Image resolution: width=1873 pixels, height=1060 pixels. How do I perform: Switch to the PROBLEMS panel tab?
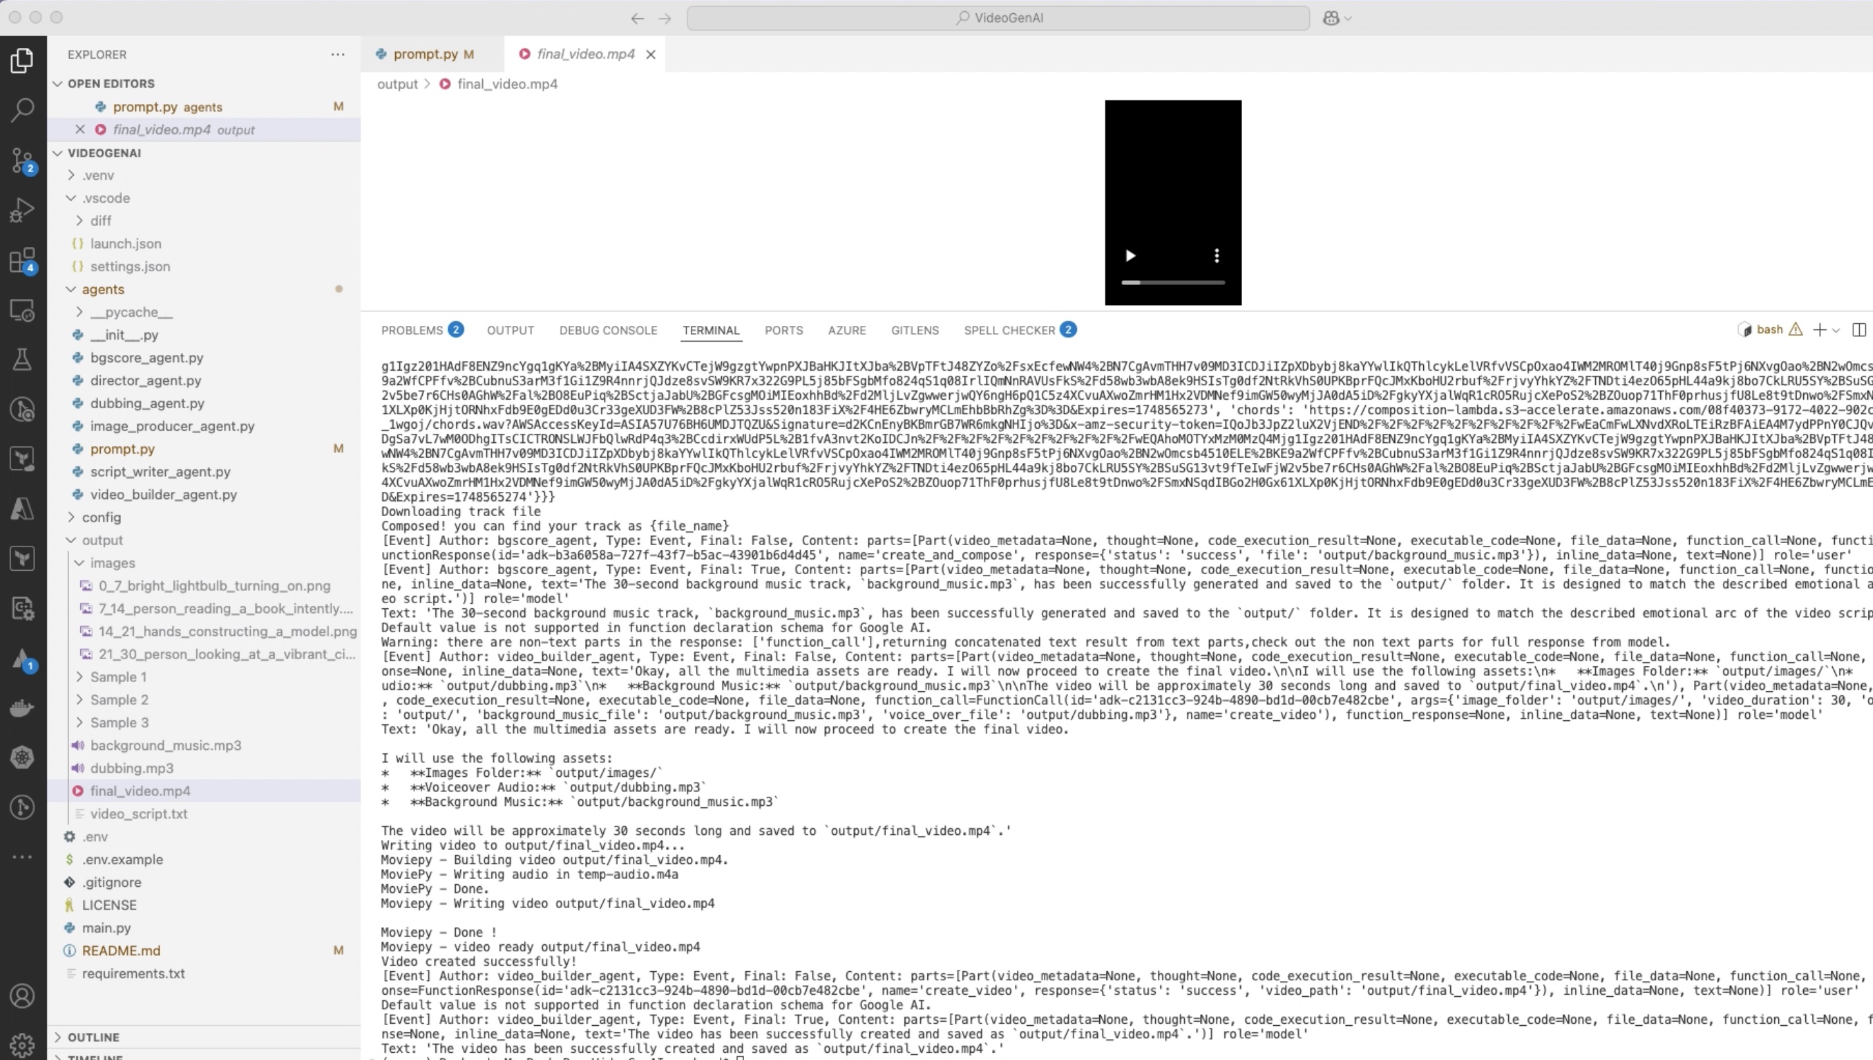click(412, 330)
